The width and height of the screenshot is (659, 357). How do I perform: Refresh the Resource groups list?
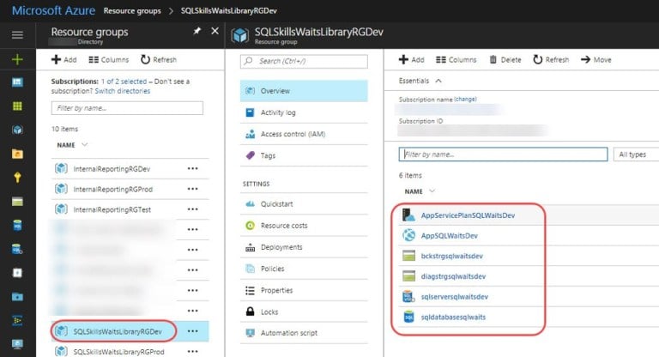click(x=159, y=60)
